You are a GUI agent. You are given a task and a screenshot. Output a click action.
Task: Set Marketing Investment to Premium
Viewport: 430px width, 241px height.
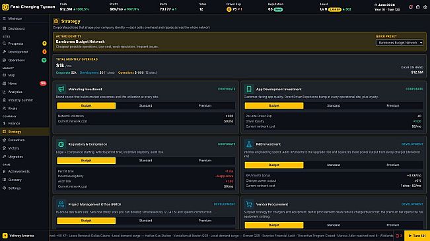click(x=205, y=105)
